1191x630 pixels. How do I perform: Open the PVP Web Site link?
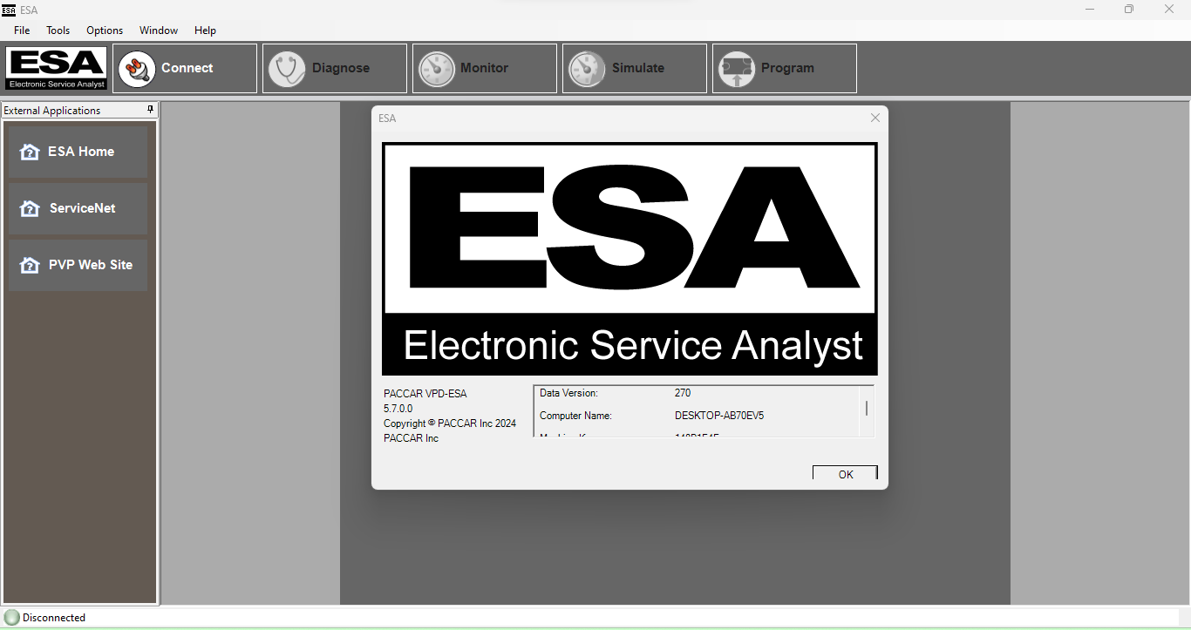(78, 265)
